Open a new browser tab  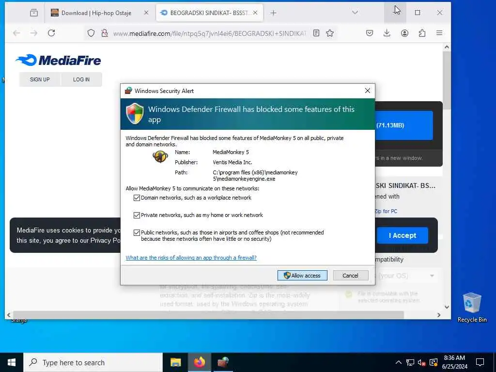274,13
